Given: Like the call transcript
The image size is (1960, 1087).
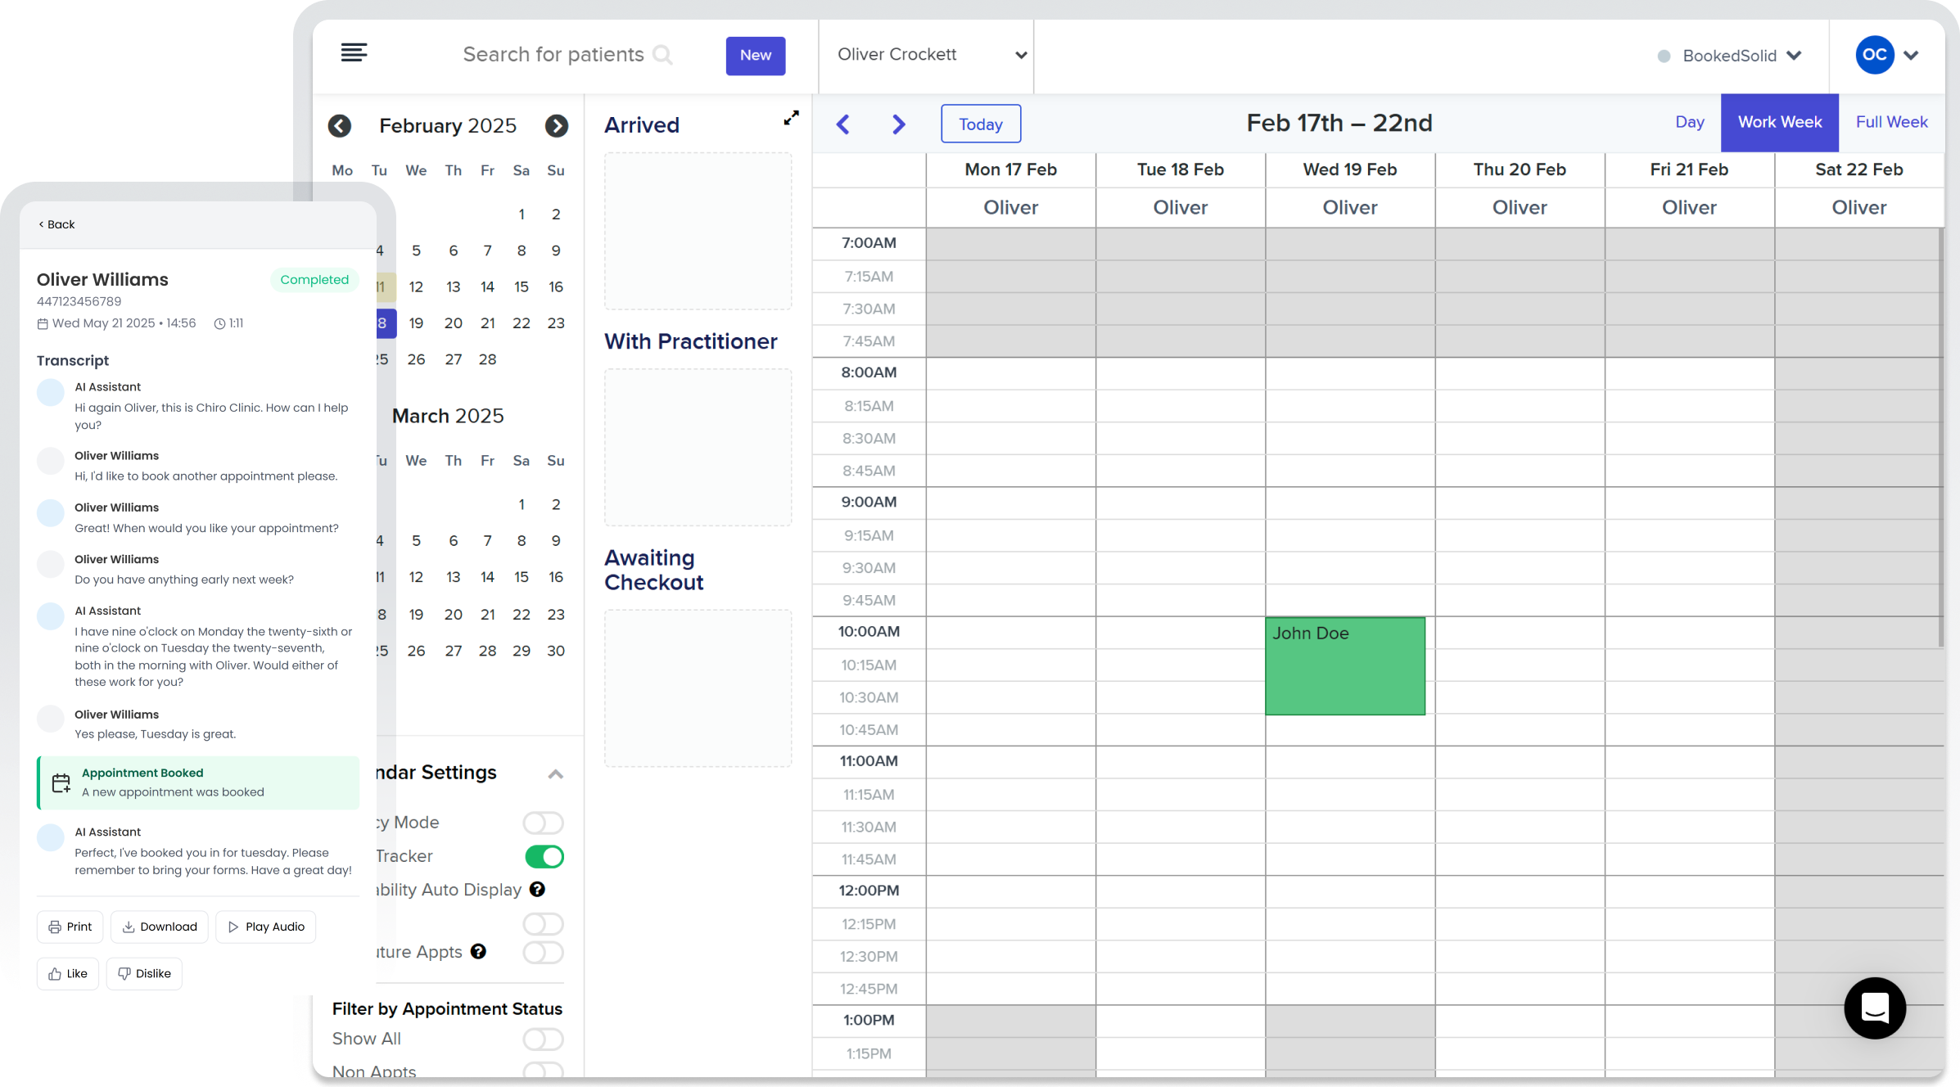Looking at the screenshot, I should tap(68, 973).
